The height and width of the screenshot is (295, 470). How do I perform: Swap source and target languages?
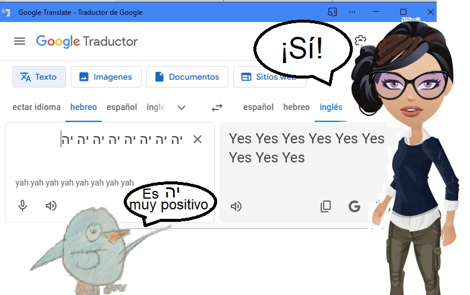[x=217, y=107]
